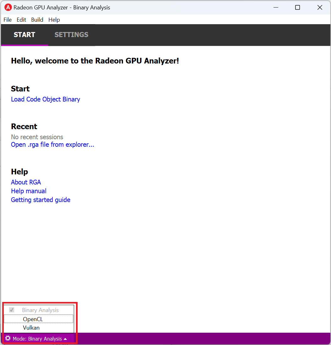331x345 pixels.
Task: Choose Vulkan from the mode list
Action: point(31,328)
